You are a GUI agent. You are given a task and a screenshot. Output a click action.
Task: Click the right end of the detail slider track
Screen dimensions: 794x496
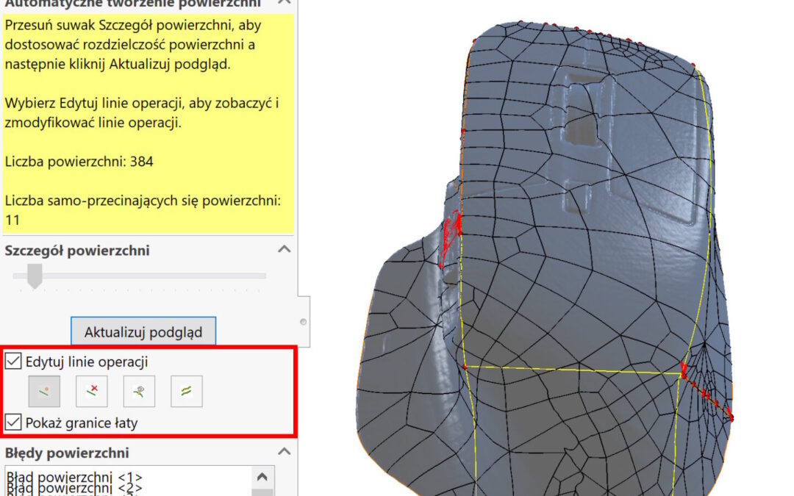click(x=263, y=276)
